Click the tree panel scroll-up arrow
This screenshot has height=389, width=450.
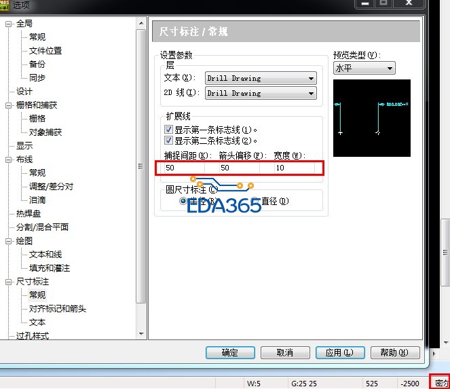141,23
